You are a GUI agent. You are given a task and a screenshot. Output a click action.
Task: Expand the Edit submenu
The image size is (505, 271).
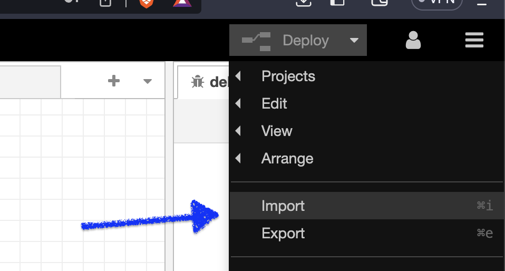(x=274, y=104)
